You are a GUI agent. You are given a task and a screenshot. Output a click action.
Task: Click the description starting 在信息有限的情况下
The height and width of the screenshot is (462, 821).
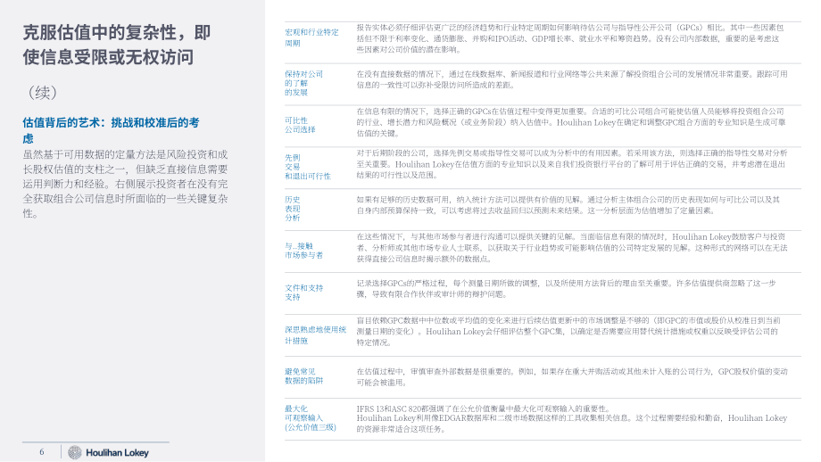pos(571,122)
